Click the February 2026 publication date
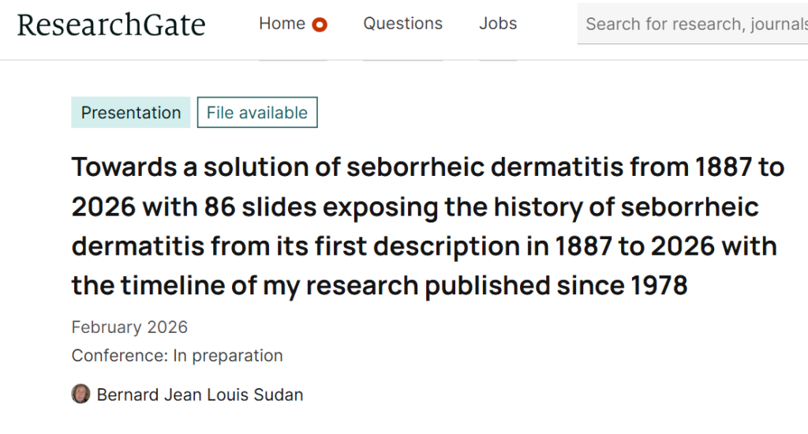Image resolution: width=808 pixels, height=434 pixels. [x=129, y=327]
